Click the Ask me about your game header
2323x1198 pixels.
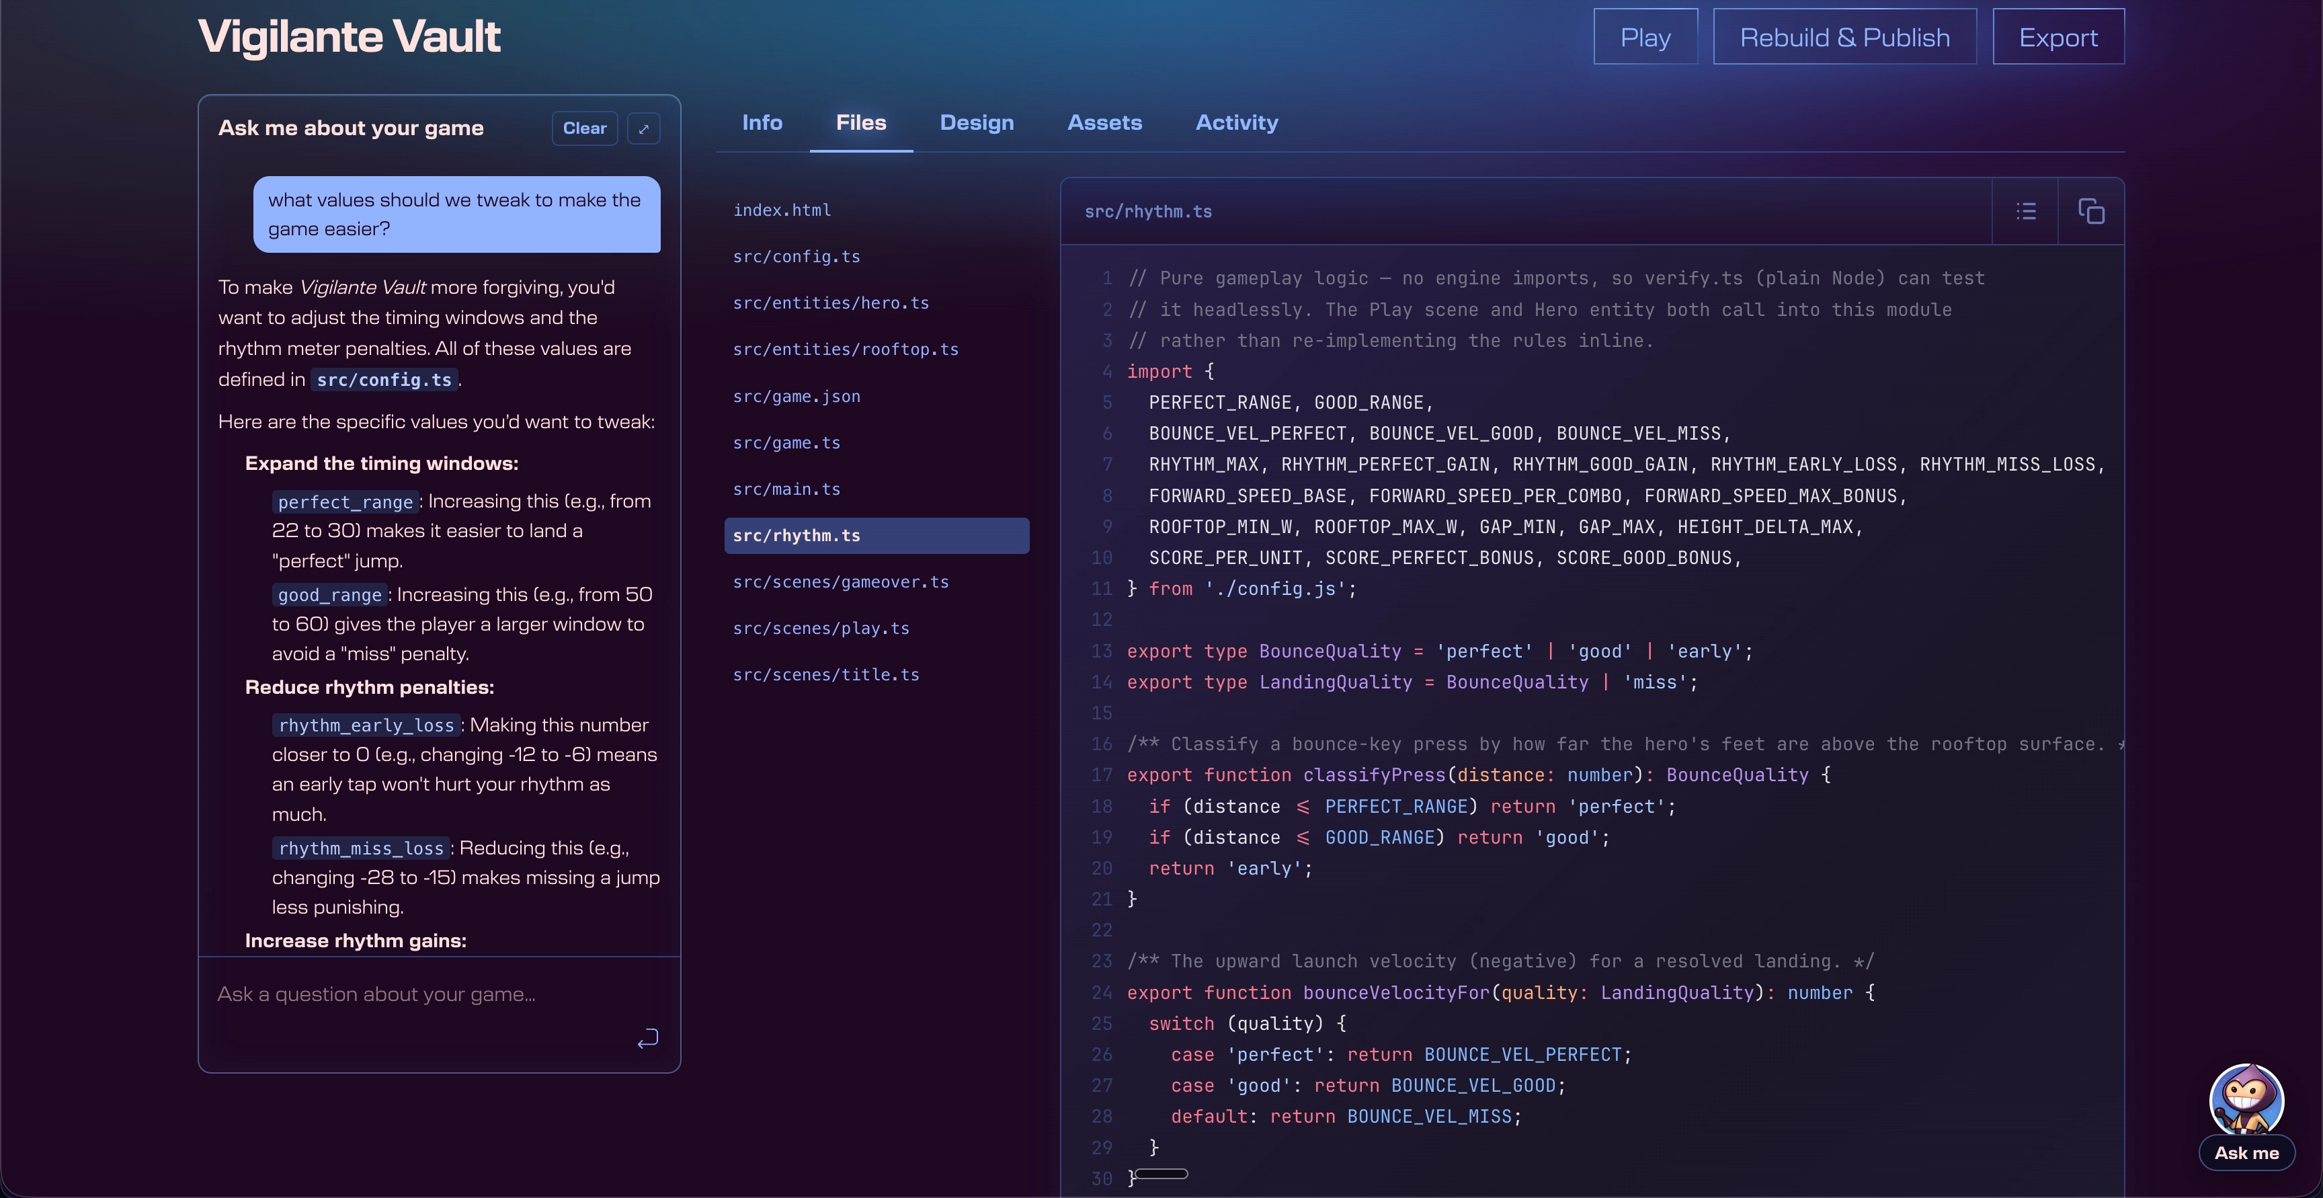pos(351,128)
